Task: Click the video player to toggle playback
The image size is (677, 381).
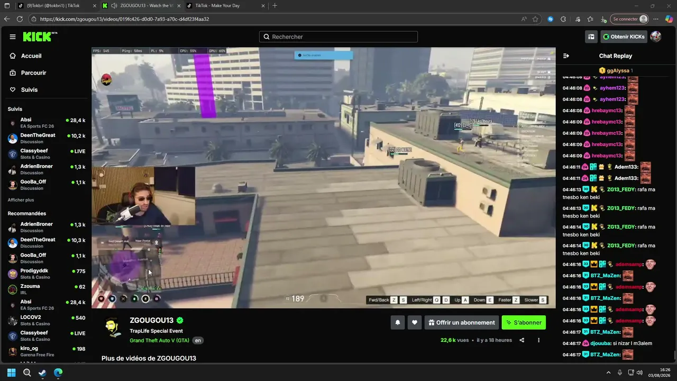Action: [323, 178]
